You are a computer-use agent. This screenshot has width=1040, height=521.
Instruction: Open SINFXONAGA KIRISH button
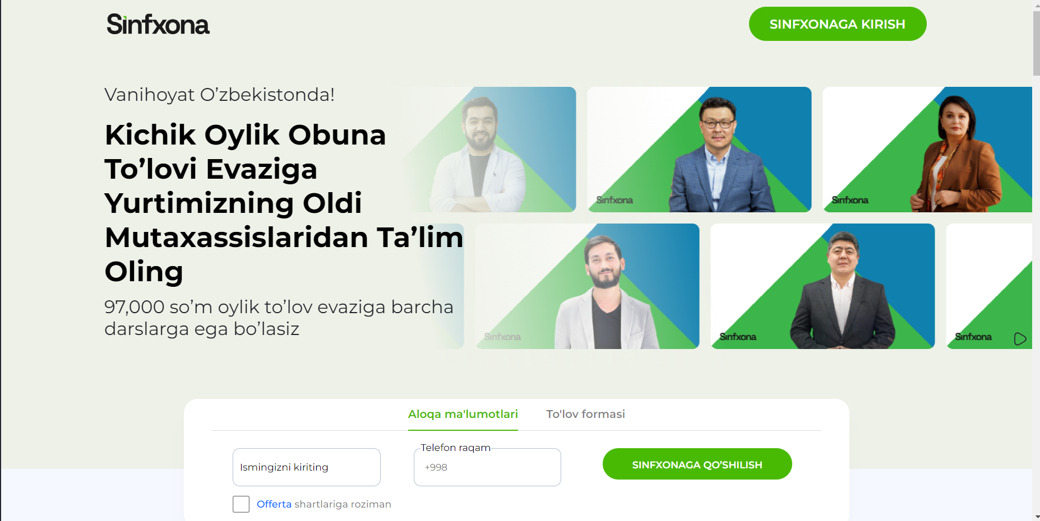[x=837, y=24]
